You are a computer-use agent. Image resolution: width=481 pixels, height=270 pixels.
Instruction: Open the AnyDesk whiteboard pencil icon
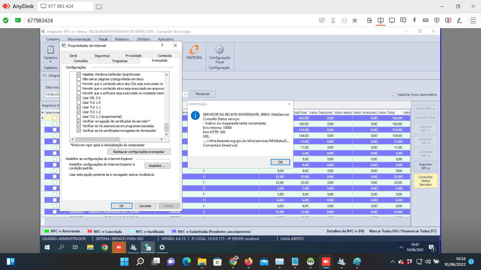coord(459,20)
